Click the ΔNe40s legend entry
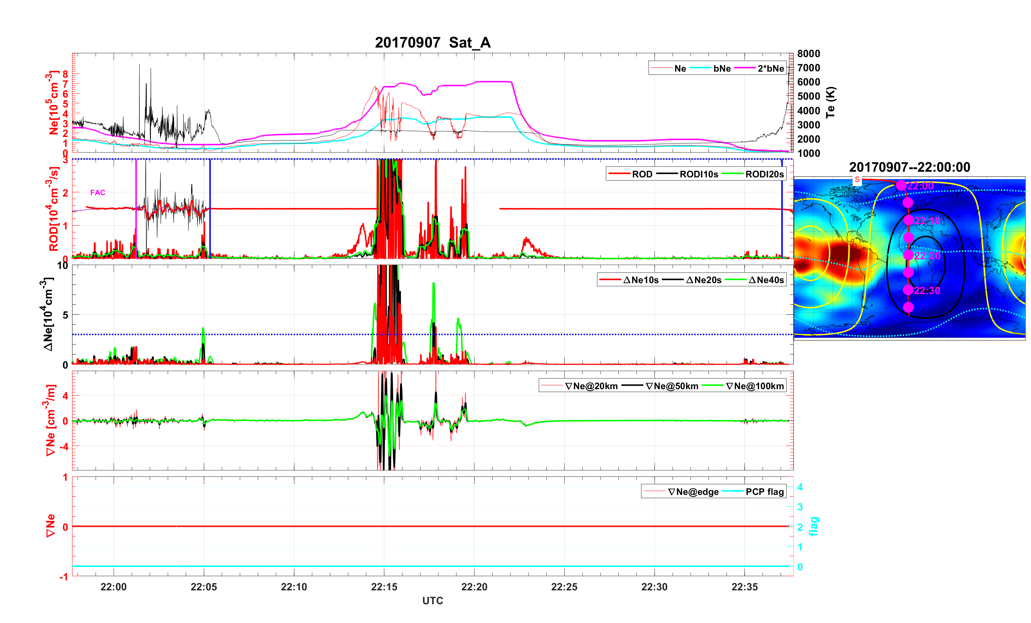 tap(766, 280)
